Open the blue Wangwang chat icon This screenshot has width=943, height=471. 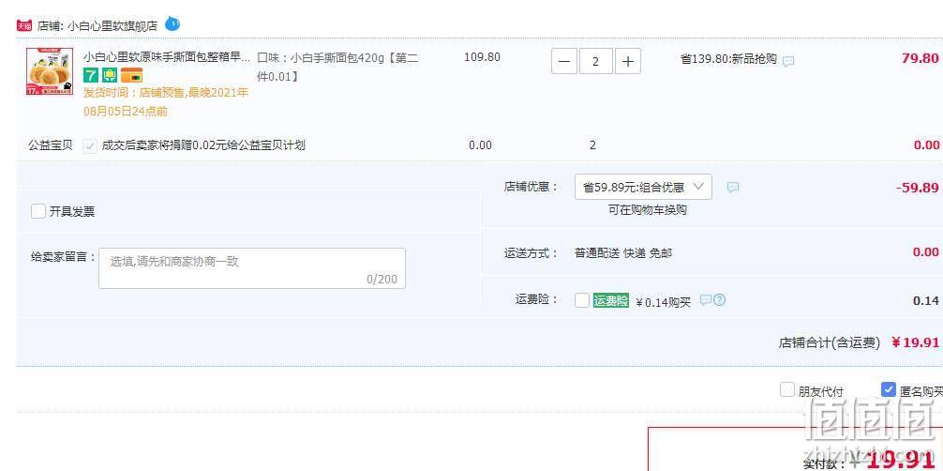172,24
